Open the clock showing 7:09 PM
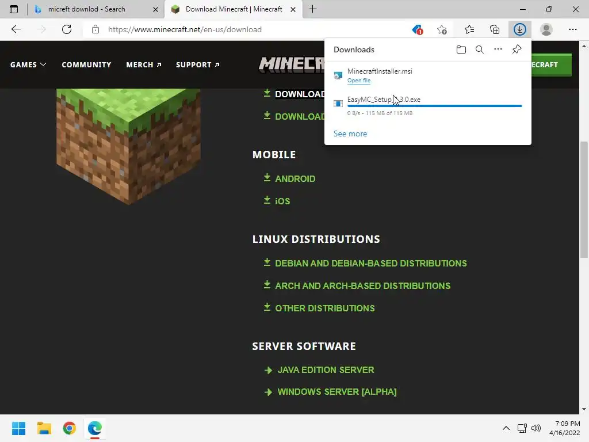This screenshot has width=589, height=442. (565, 428)
